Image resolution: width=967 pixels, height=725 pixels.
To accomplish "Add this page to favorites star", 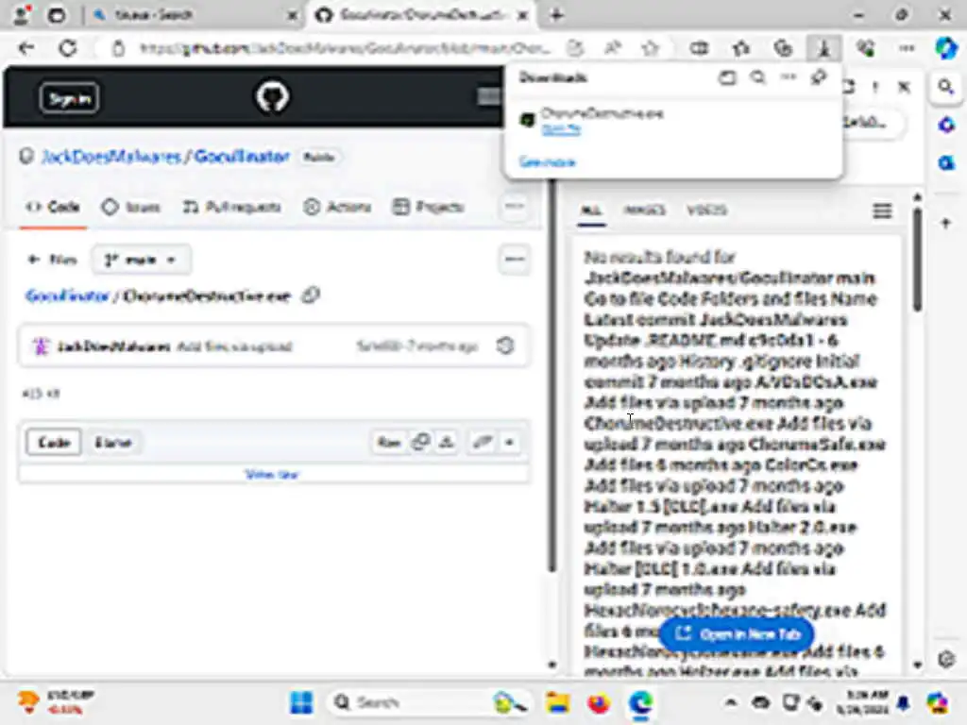I will click(650, 48).
